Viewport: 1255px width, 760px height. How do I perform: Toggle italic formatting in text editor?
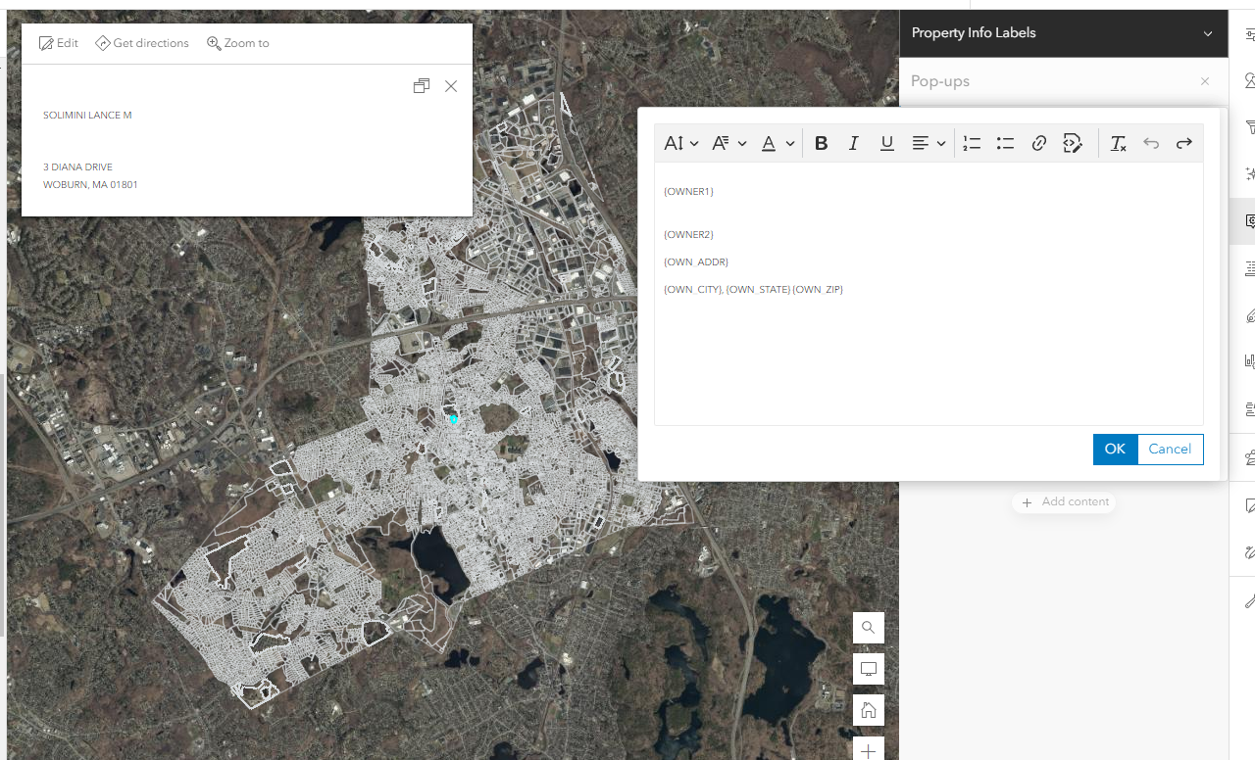click(854, 143)
